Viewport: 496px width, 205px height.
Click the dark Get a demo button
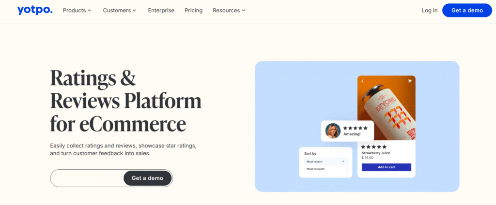[x=147, y=178]
